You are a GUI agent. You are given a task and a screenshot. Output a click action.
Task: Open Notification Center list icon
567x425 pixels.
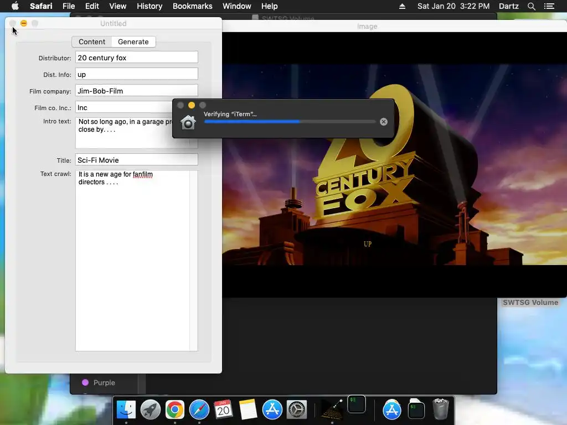[x=549, y=6]
